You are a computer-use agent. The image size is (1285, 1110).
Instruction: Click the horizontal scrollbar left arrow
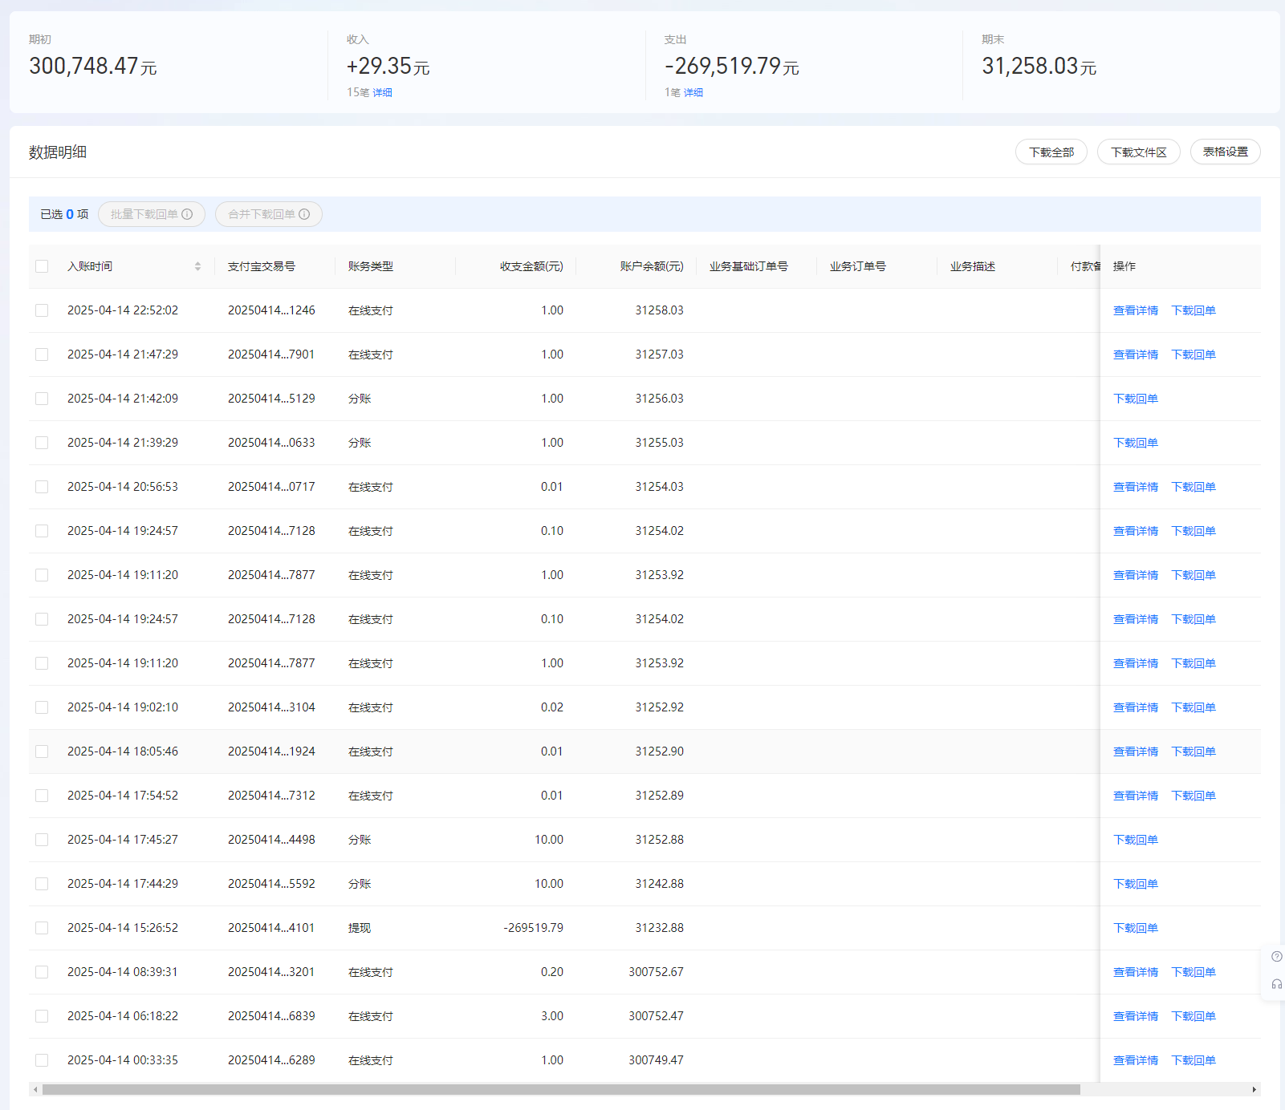pos(35,1089)
